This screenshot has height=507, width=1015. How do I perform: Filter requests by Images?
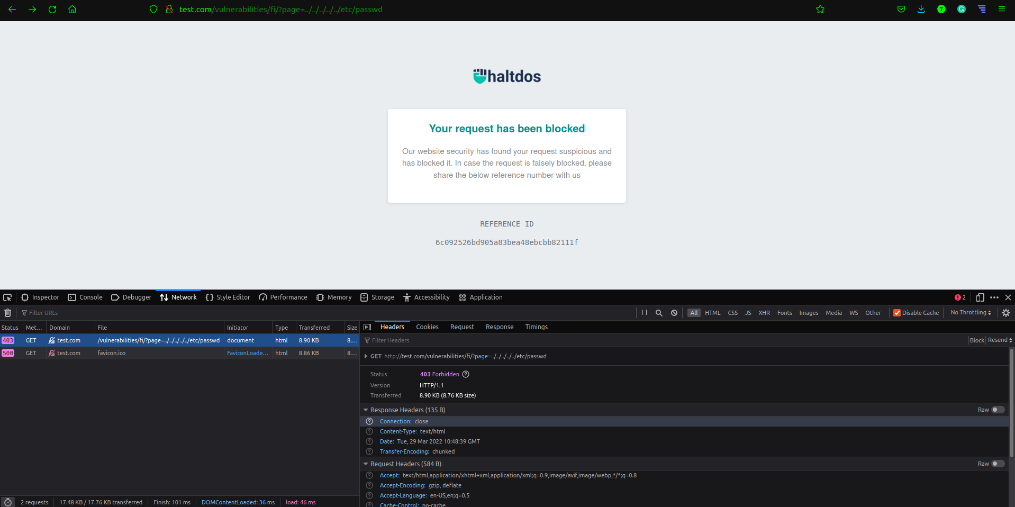coord(809,313)
